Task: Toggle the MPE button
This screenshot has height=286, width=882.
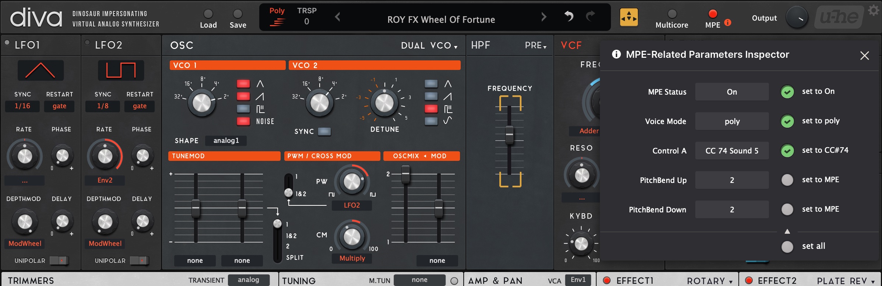Action: click(713, 14)
